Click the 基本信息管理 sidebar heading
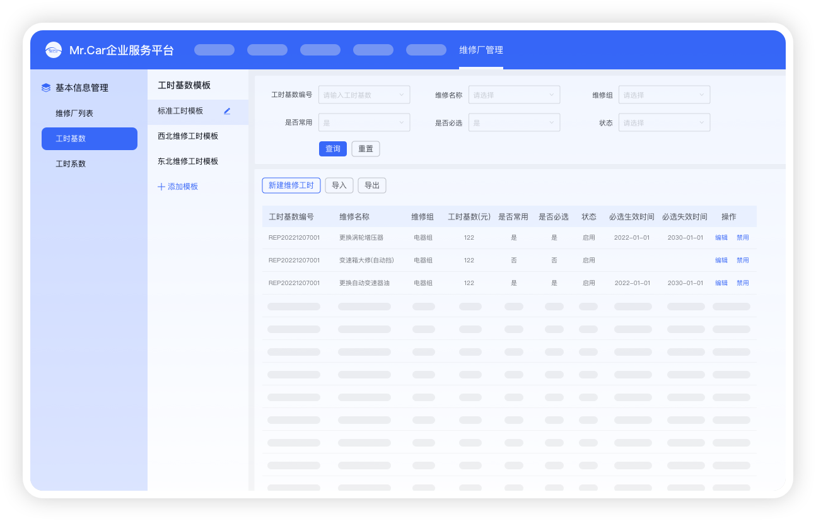 click(x=82, y=88)
